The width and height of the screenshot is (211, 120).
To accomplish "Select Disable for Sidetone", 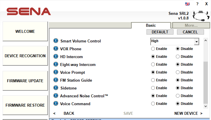I will point(178,88).
